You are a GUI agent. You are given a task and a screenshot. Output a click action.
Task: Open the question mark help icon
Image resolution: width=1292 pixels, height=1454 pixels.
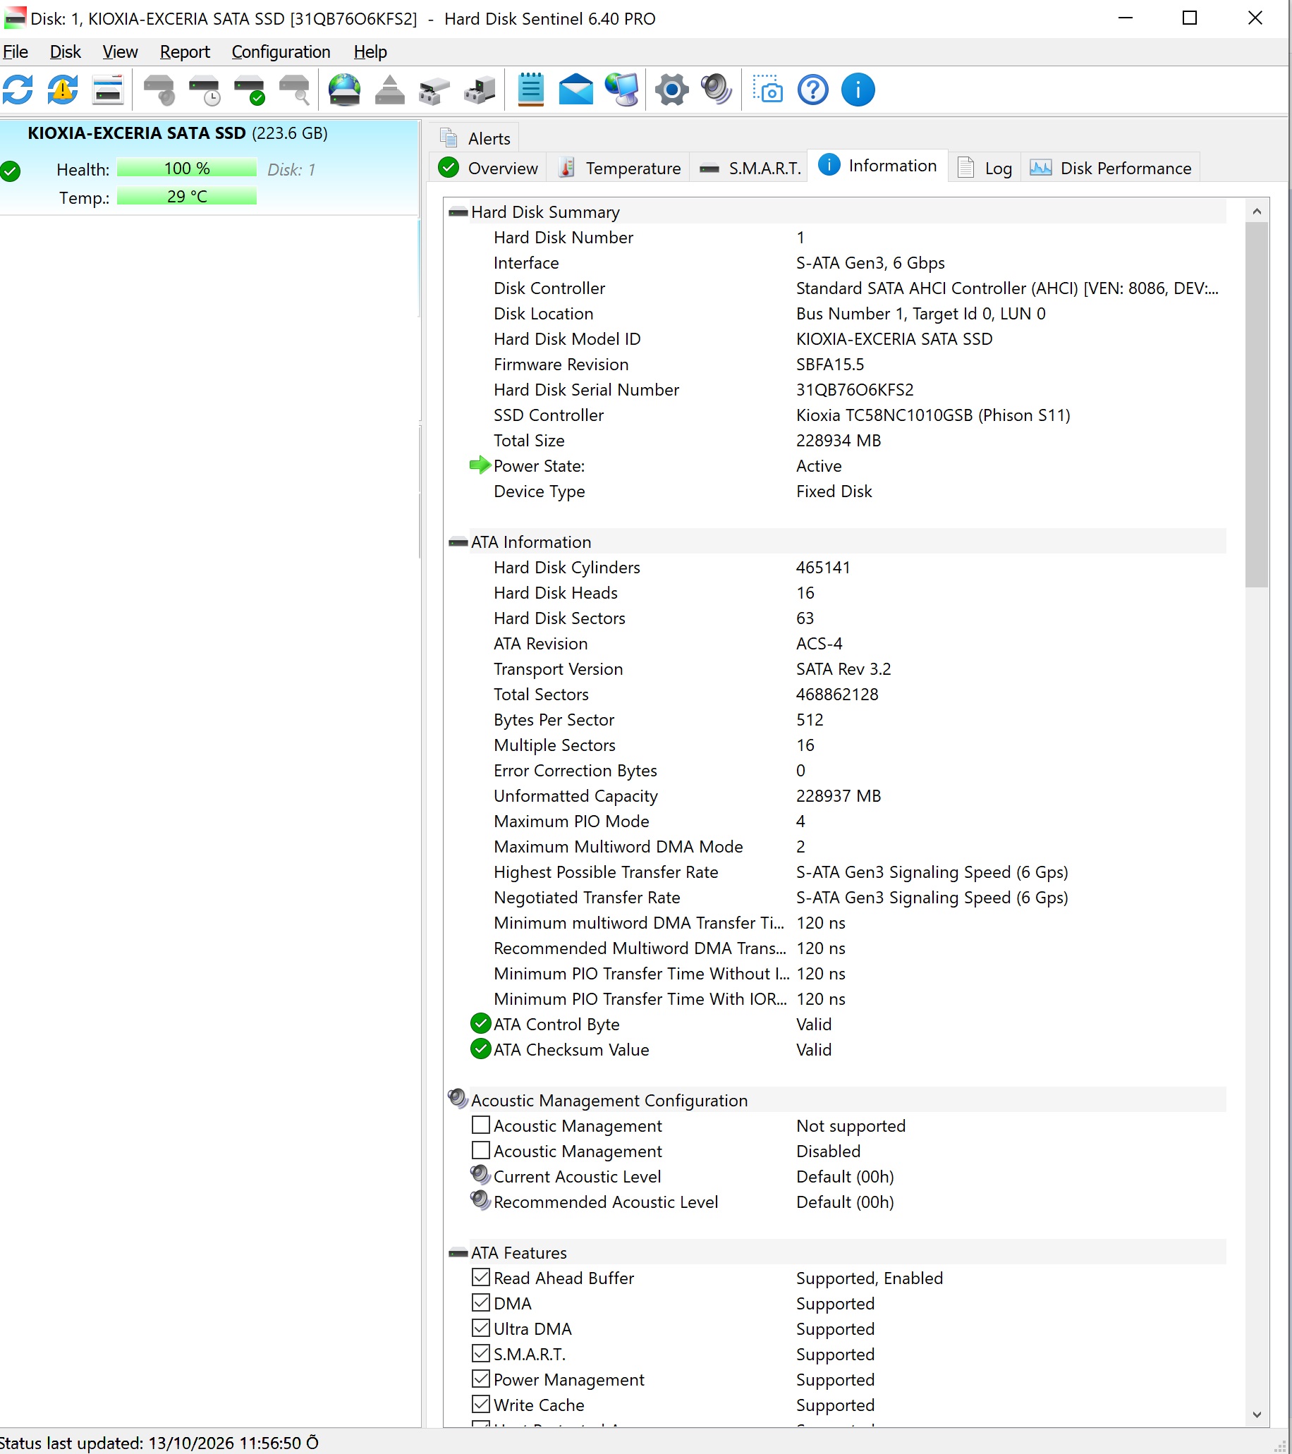(x=812, y=90)
